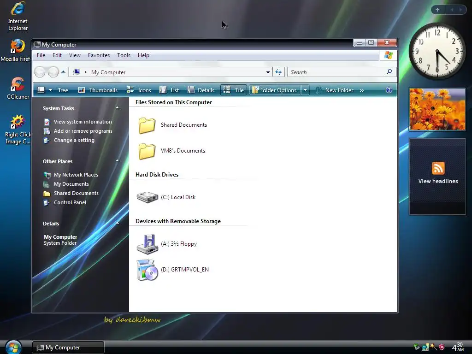Expand the Folder Options dropdown arrow

pyautogui.click(x=305, y=90)
